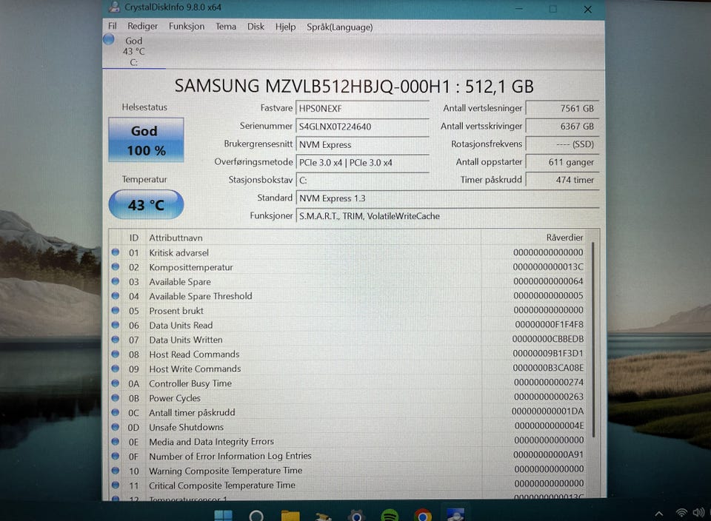This screenshot has width=711, height=521.
Task: Open taskbar Search
Action: pyautogui.click(x=256, y=516)
